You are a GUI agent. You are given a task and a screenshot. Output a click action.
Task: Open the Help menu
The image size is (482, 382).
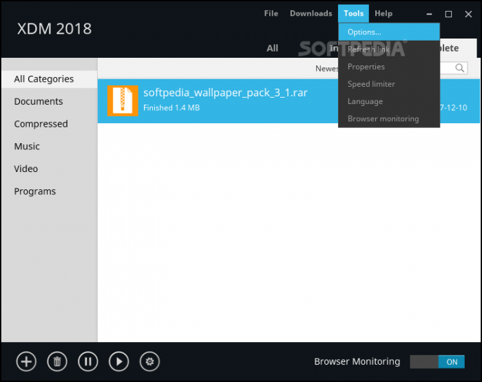pyautogui.click(x=384, y=14)
